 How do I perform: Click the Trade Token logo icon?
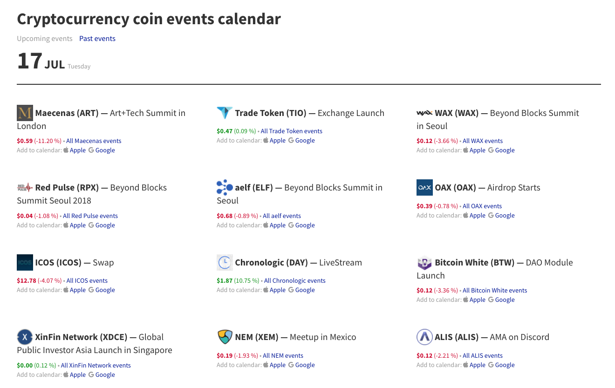pyautogui.click(x=225, y=113)
